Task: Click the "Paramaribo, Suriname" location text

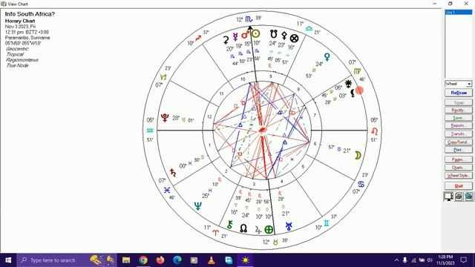Action: [27, 38]
